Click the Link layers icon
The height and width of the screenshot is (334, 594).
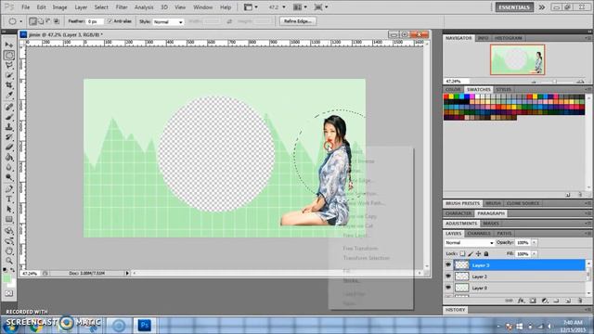pyautogui.click(x=509, y=301)
